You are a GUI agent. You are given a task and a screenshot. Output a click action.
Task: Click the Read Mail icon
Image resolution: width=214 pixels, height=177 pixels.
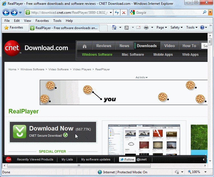(138, 27)
